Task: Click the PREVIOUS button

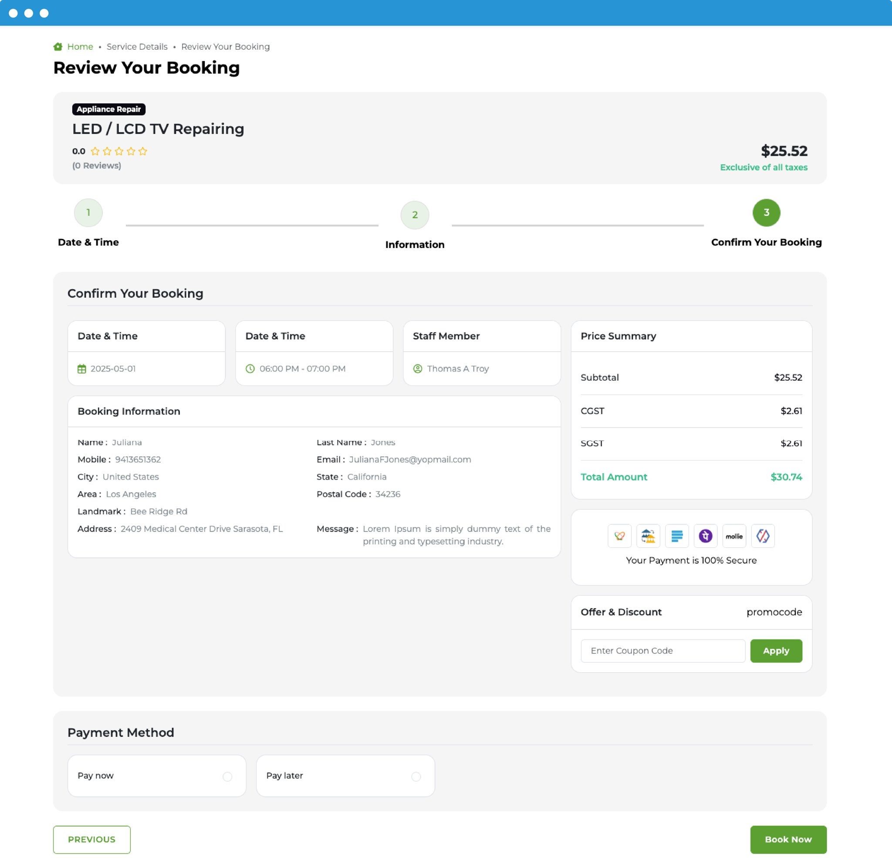Action: [91, 839]
